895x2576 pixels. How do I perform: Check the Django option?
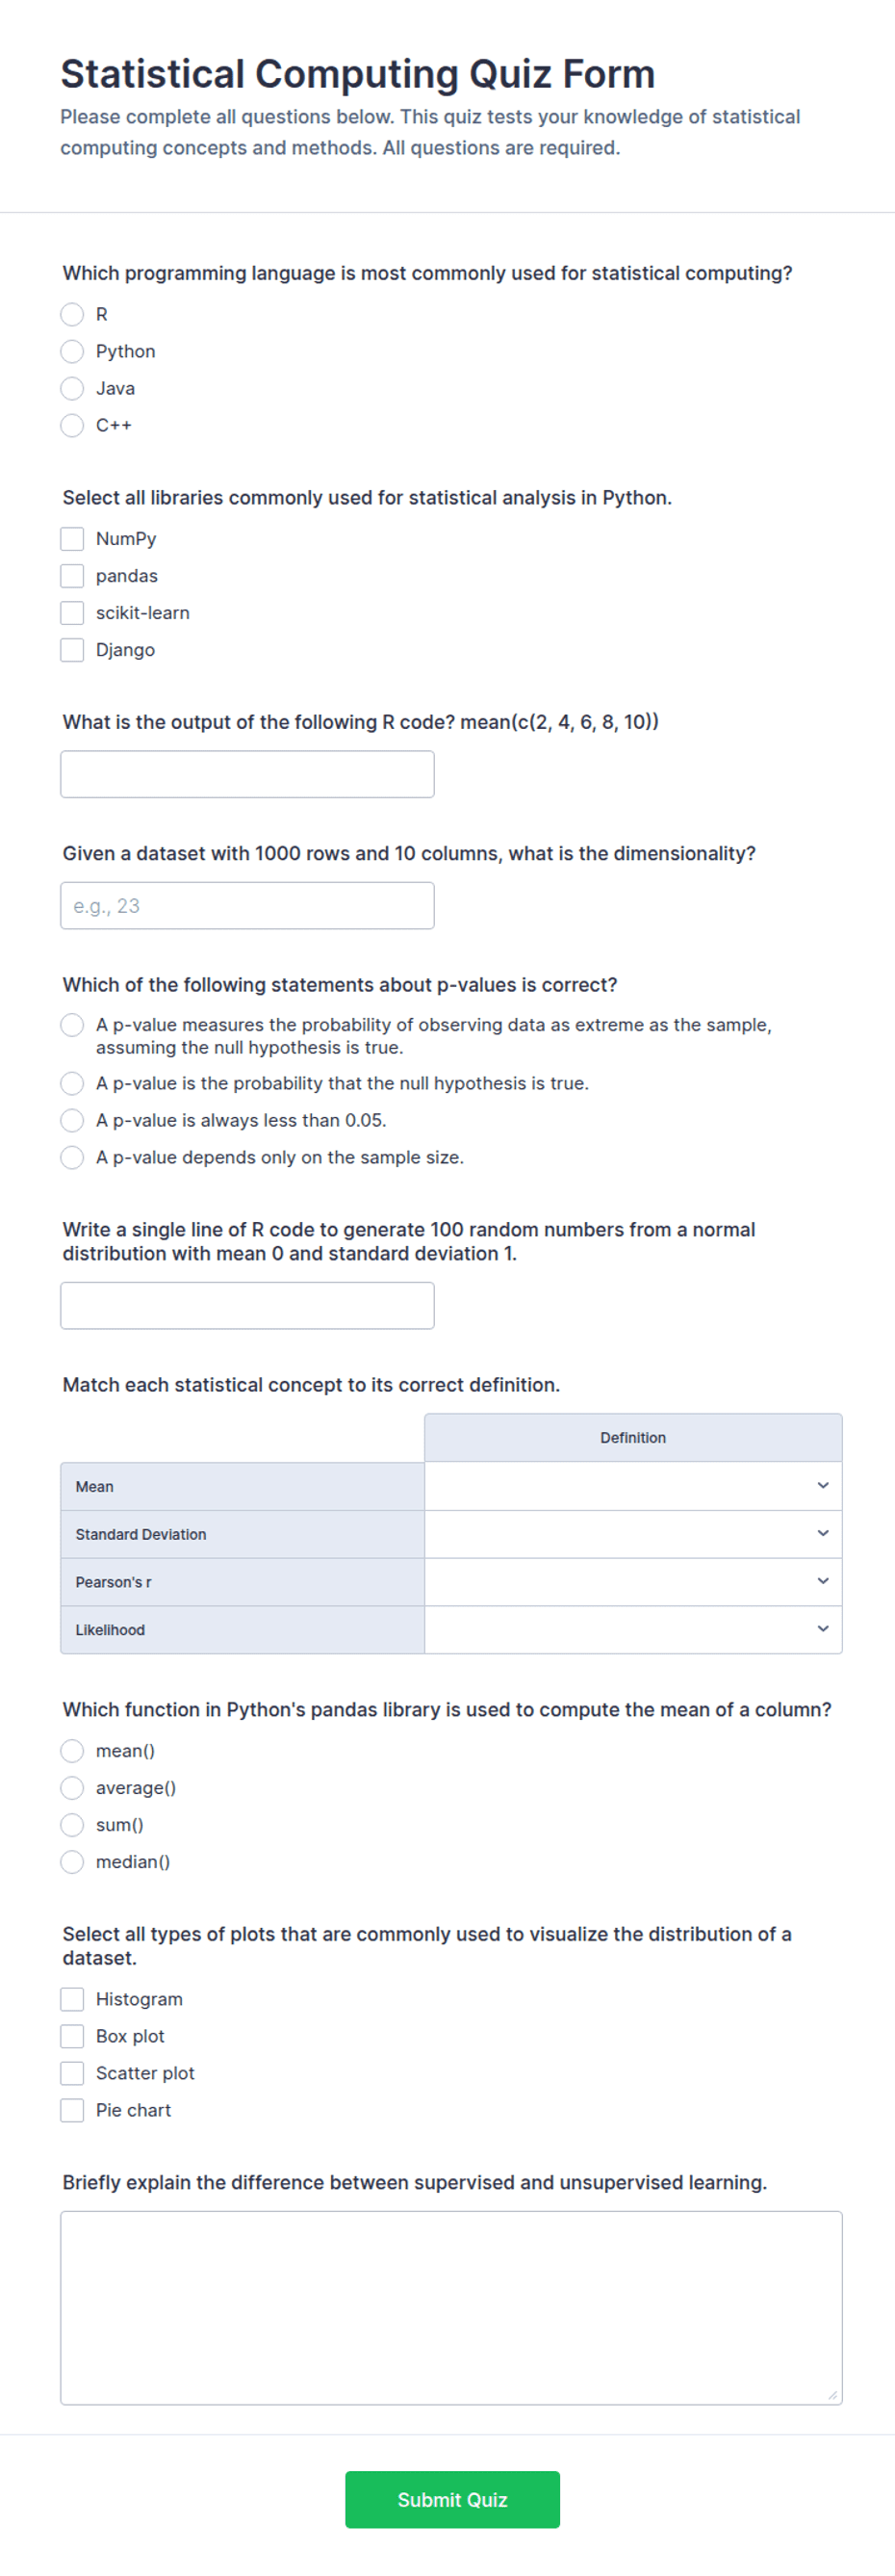click(72, 650)
